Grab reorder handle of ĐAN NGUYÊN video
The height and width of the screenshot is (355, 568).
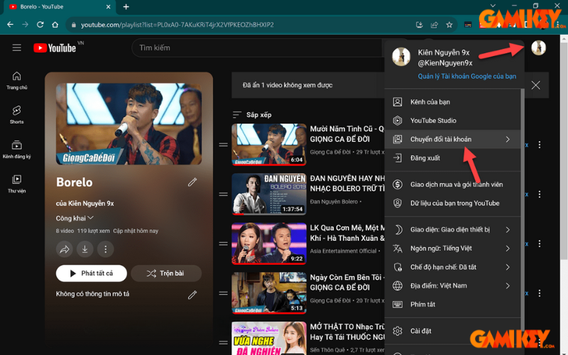pyautogui.click(x=224, y=194)
